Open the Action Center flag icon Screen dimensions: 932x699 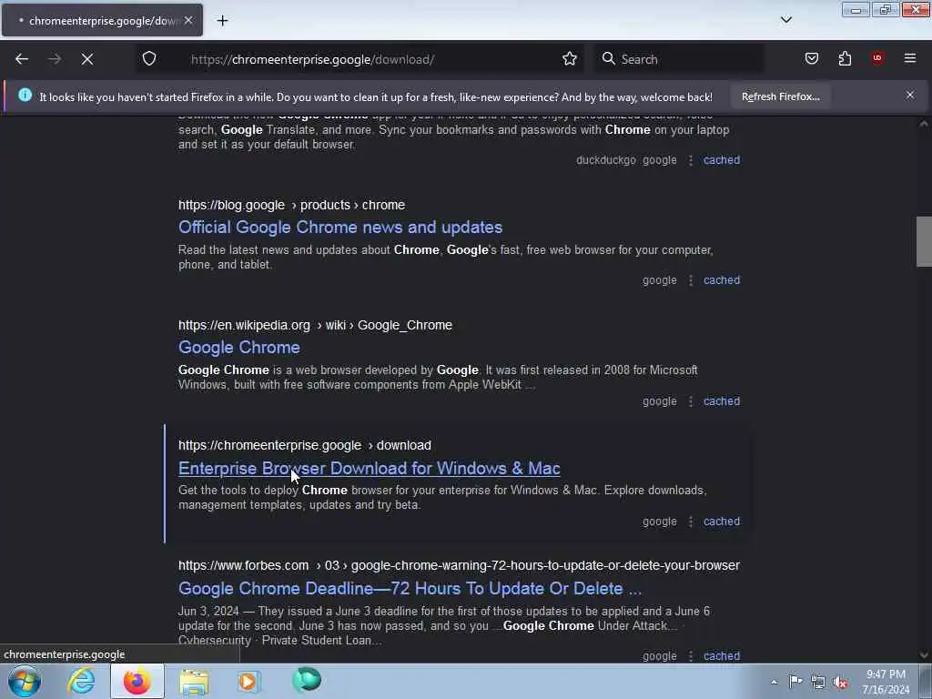(x=795, y=681)
